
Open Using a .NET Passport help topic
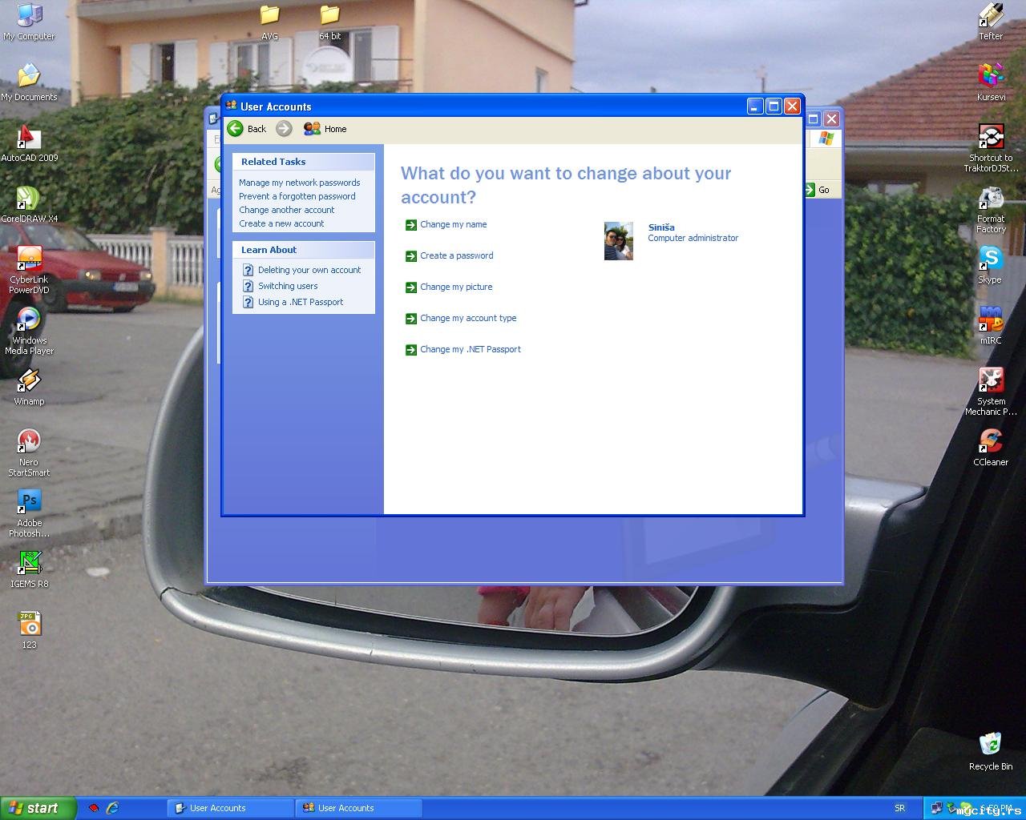tap(301, 302)
